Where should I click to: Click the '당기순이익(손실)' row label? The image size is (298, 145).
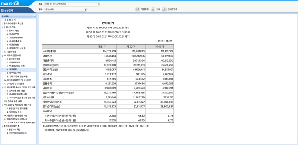tap(52, 107)
